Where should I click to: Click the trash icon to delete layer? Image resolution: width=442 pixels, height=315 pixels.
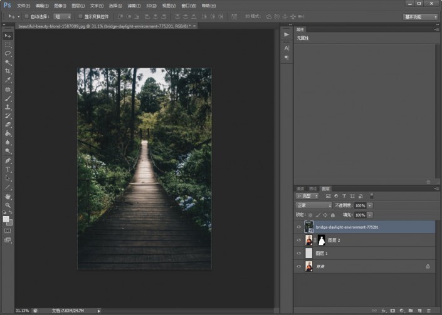(x=428, y=310)
